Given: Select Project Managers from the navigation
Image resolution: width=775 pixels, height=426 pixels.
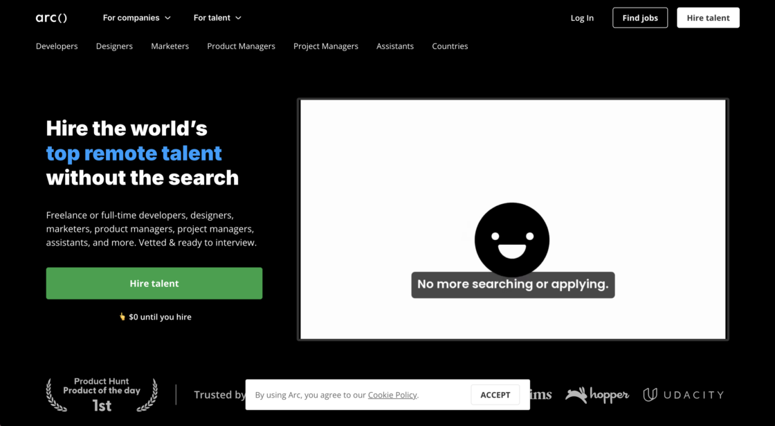Looking at the screenshot, I should click(x=325, y=46).
